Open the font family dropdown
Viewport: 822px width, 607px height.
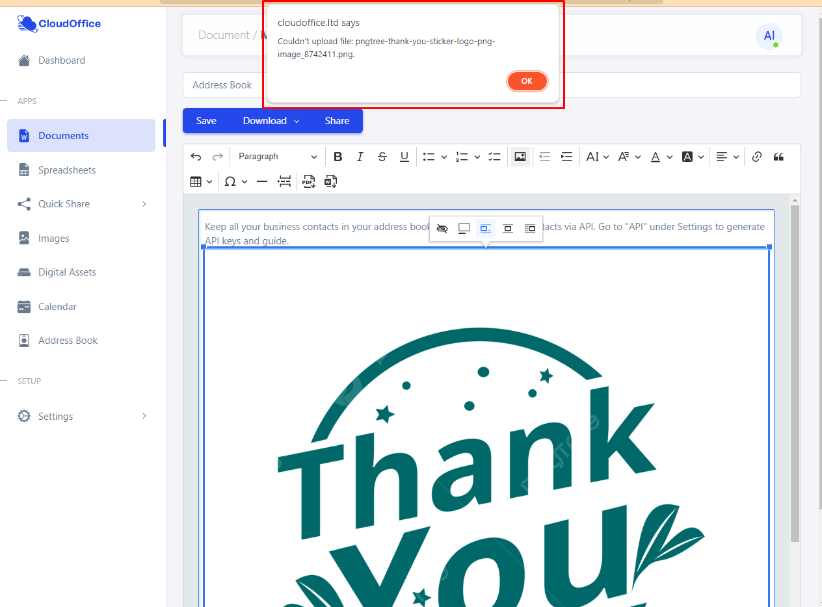coord(629,157)
